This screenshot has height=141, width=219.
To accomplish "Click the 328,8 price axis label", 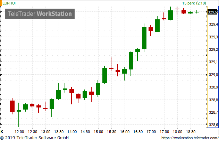I will coord(213,100).
